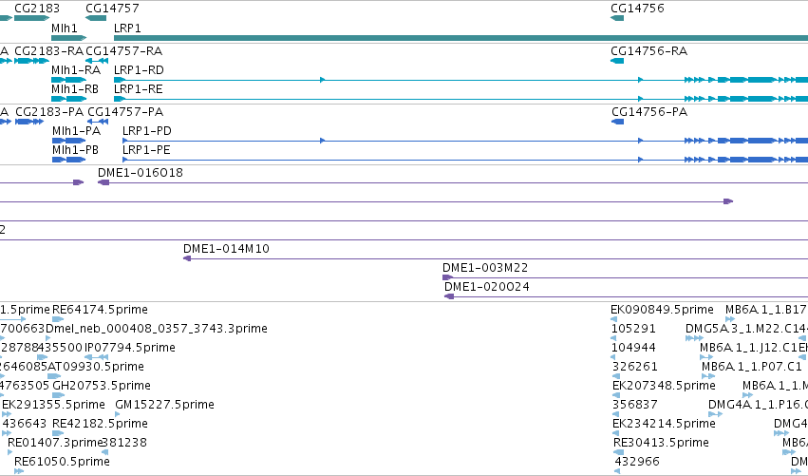
Task: Click the Mlh1-PB protein label
Action: (75, 150)
